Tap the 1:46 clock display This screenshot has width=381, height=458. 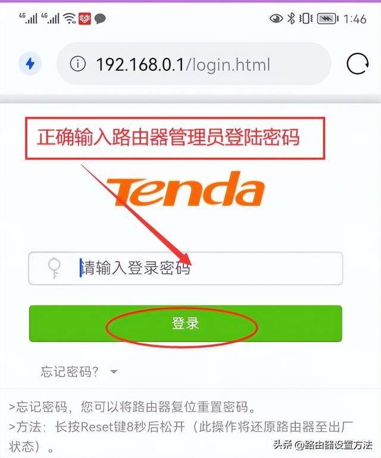point(355,19)
